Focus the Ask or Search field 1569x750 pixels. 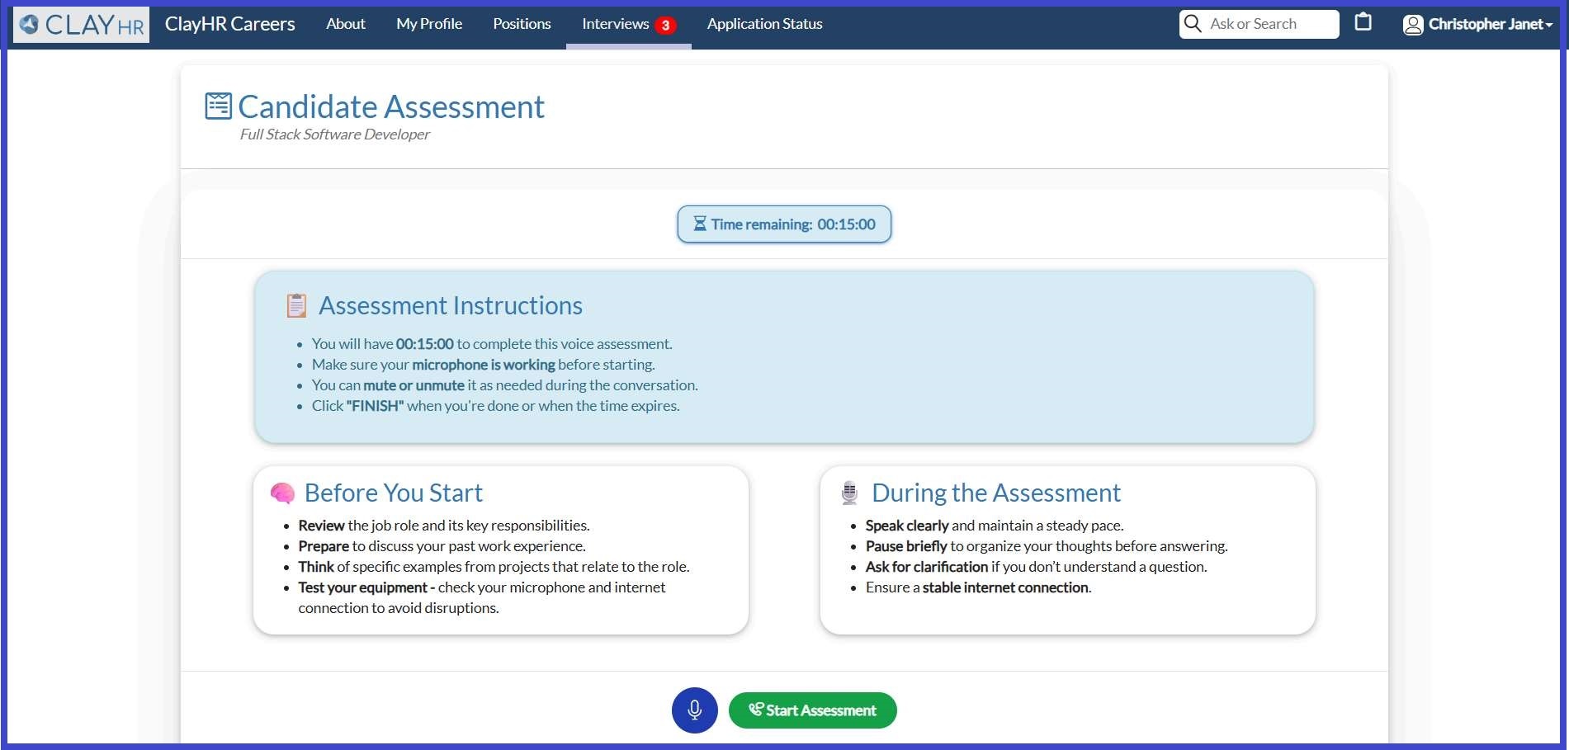[x=1259, y=24]
